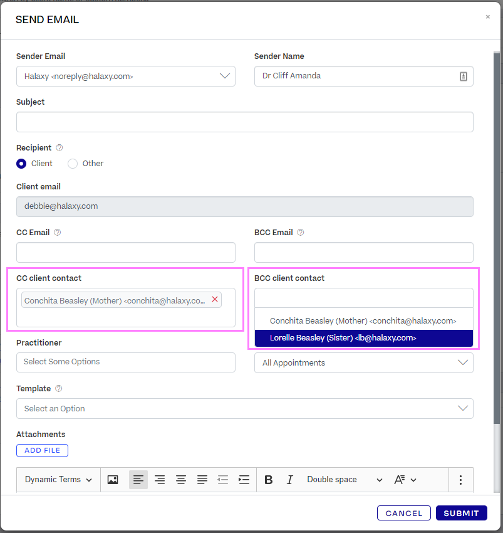Open the more options vertical dots menu
503x533 pixels.
coord(460,480)
